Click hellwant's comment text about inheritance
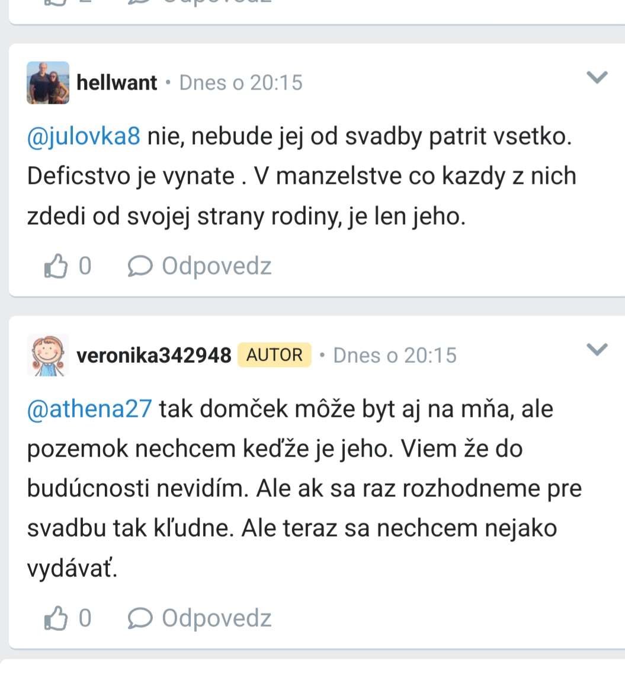625x680 pixels. 301,177
